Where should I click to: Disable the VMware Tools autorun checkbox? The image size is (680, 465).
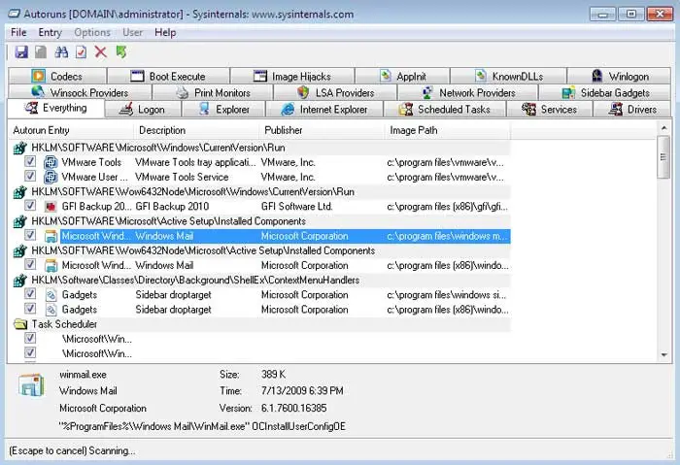(x=30, y=162)
